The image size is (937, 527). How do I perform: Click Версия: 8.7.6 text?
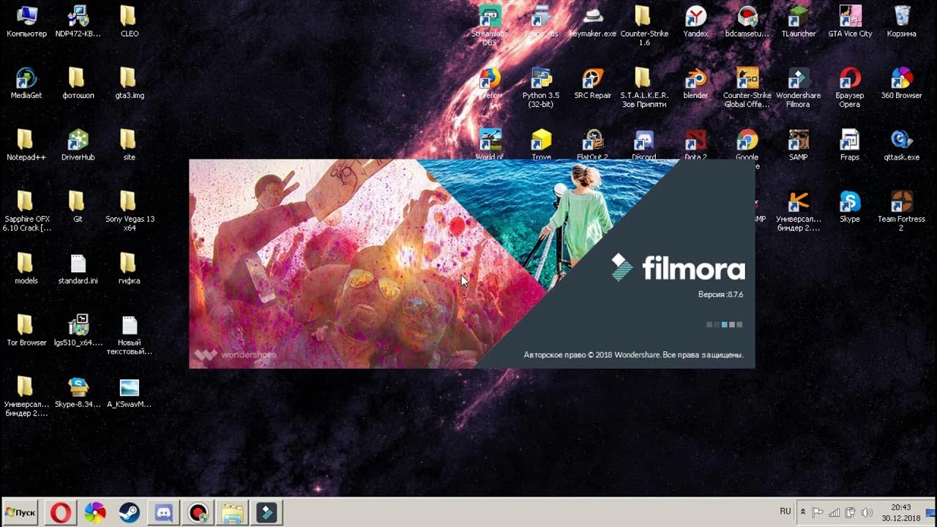coord(720,294)
